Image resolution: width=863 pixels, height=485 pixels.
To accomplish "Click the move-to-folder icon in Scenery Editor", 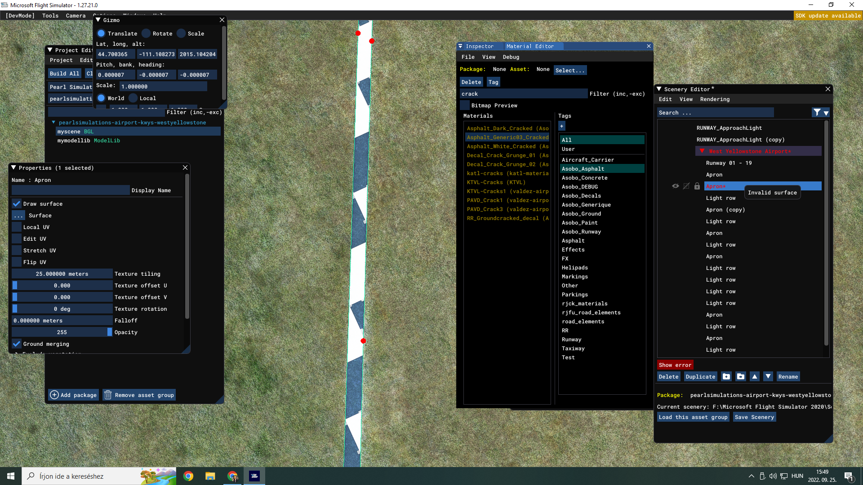I will [x=741, y=377].
